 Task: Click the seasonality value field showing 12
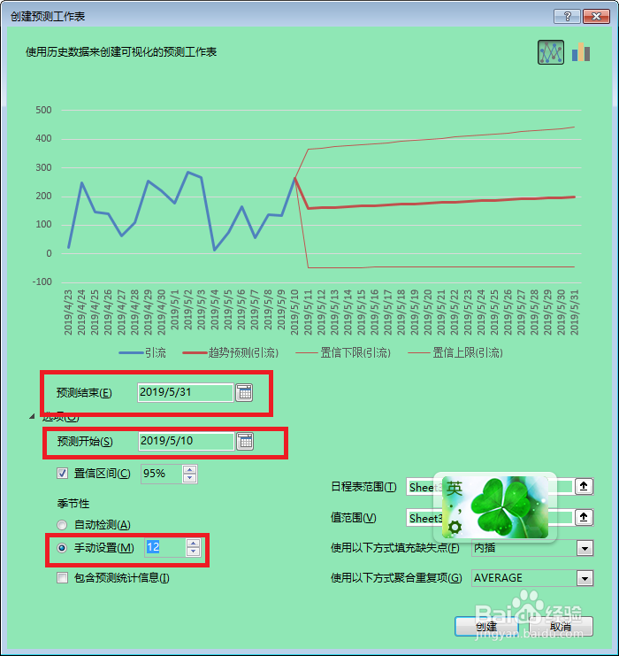pyautogui.click(x=165, y=547)
